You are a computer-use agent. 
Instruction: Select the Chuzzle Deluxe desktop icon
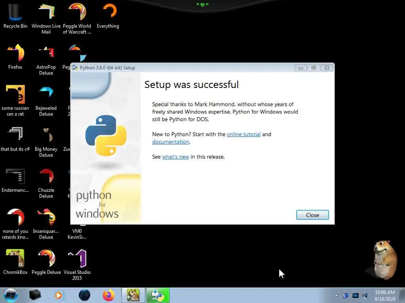(x=46, y=183)
